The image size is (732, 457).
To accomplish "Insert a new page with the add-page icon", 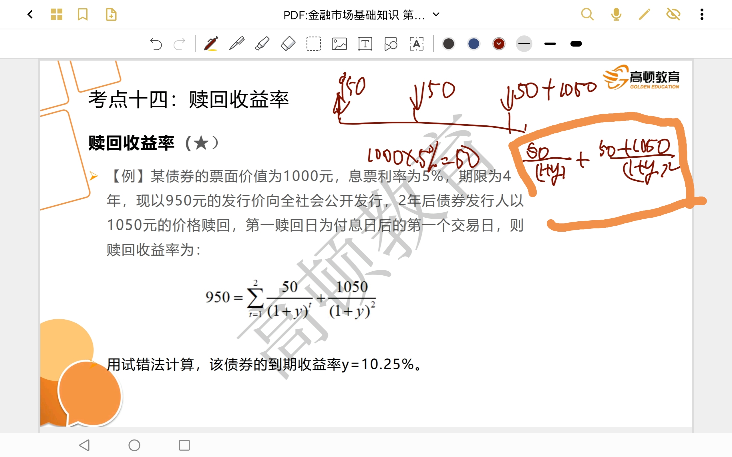I will [111, 14].
